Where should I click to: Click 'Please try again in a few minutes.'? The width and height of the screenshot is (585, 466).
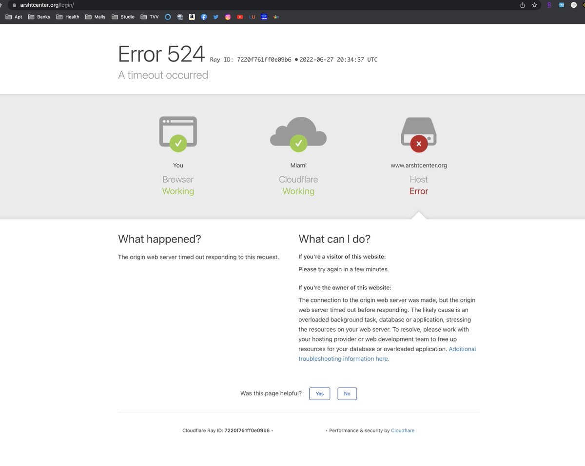344,269
